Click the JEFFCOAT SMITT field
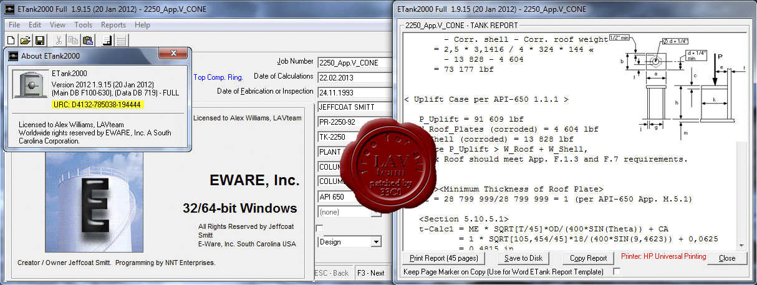Viewport: 757px width, 285px height. pos(353,107)
